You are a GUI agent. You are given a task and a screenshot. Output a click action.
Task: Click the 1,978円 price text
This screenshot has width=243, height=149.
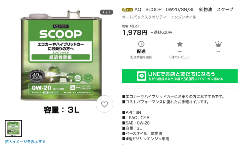point(135,32)
